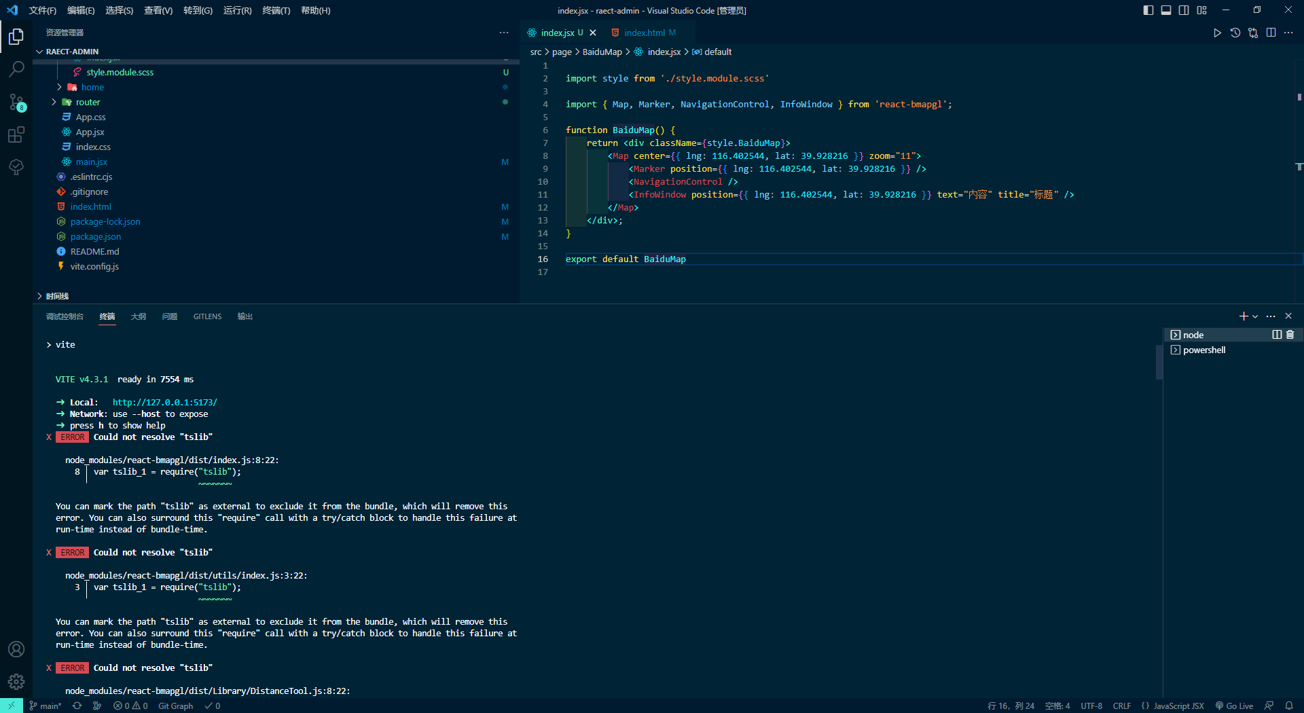
Task: Open editor More Actions ellipsis
Action: pos(1288,33)
